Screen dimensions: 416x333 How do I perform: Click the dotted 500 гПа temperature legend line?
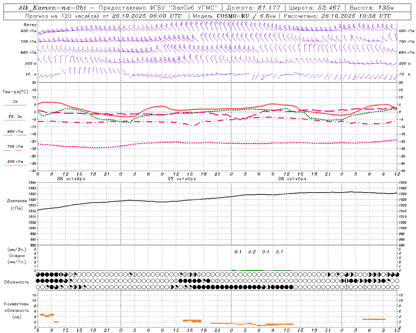tap(14, 165)
